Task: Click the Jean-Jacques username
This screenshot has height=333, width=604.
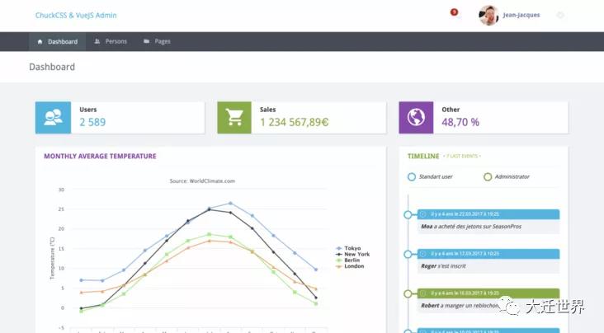Action: click(521, 15)
